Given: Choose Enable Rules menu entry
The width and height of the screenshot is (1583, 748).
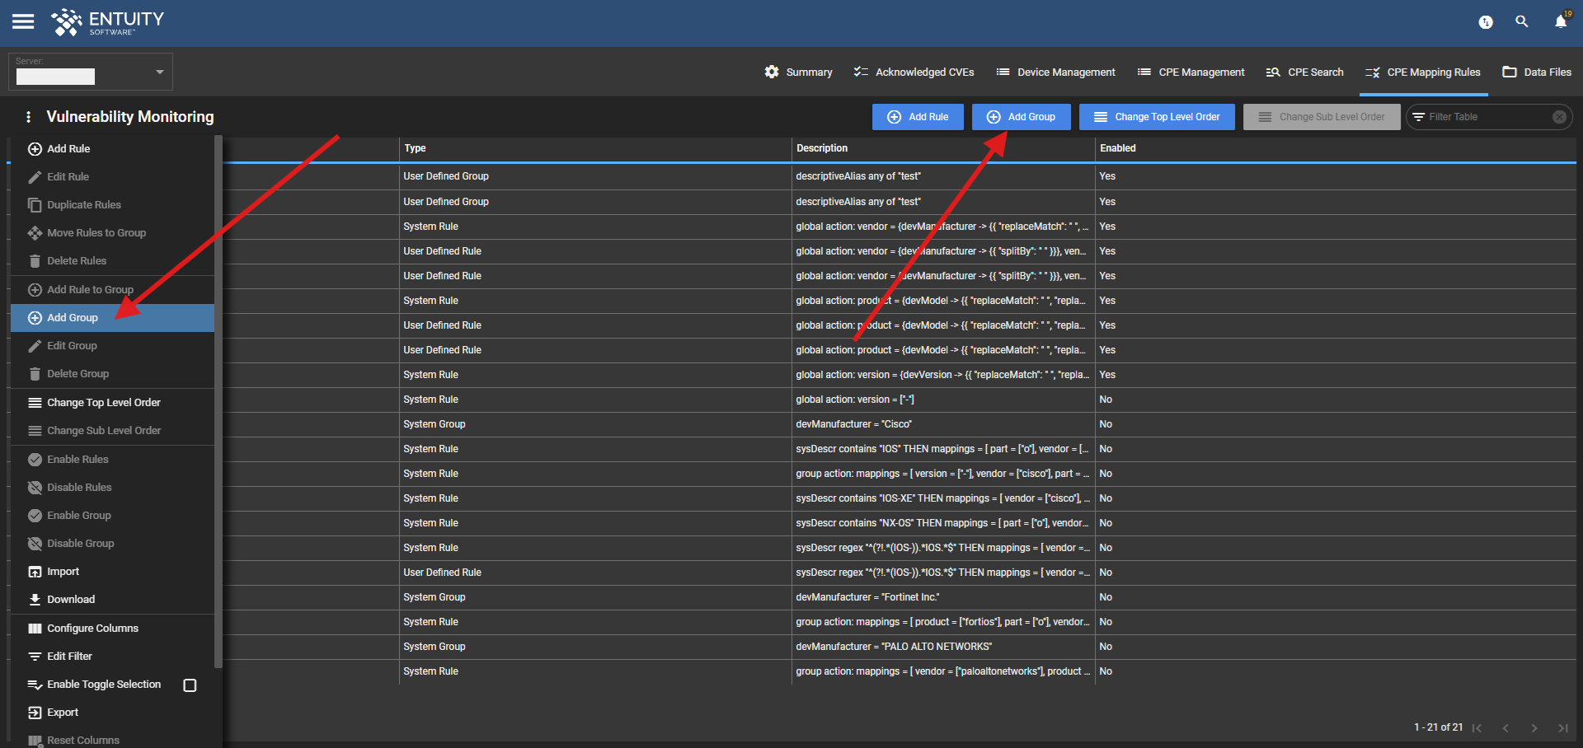Looking at the screenshot, I should click(112, 460).
